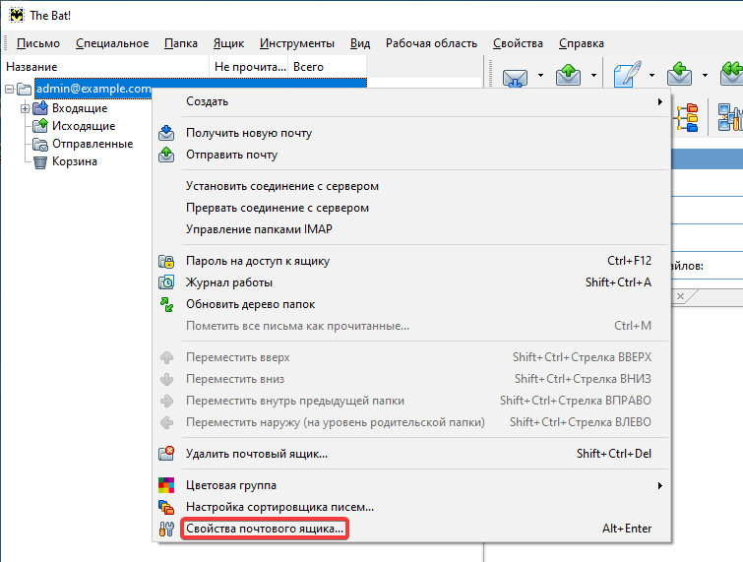Viewport: 743px width, 562px height.
Task: Expand the 'Входящие' folder node
Action: tap(26, 108)
